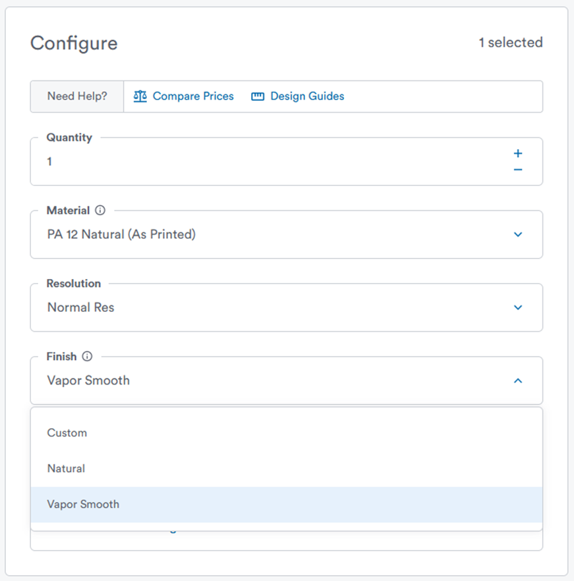Click the Quantity input field showing 1

click(264, 162)
